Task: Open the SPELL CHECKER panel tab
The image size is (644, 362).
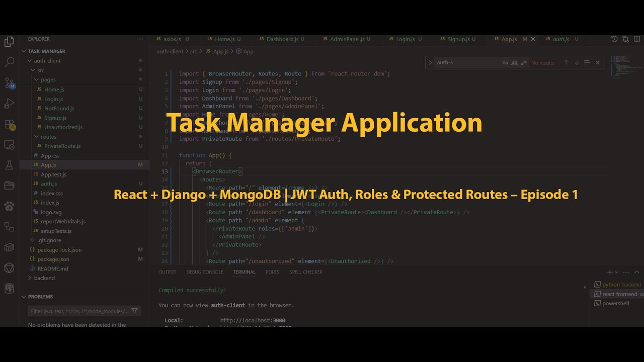Action: point(306,272)
